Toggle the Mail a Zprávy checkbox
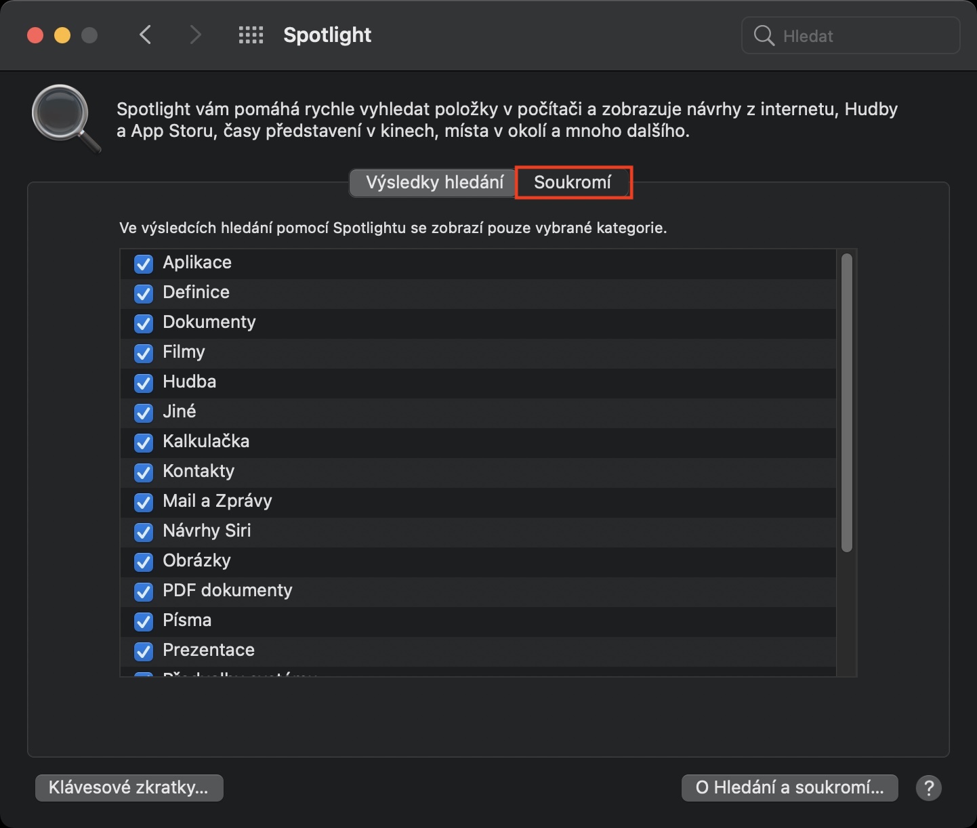Screen dimensions: 977x828 pyautogui.click(x=144, y=502)
